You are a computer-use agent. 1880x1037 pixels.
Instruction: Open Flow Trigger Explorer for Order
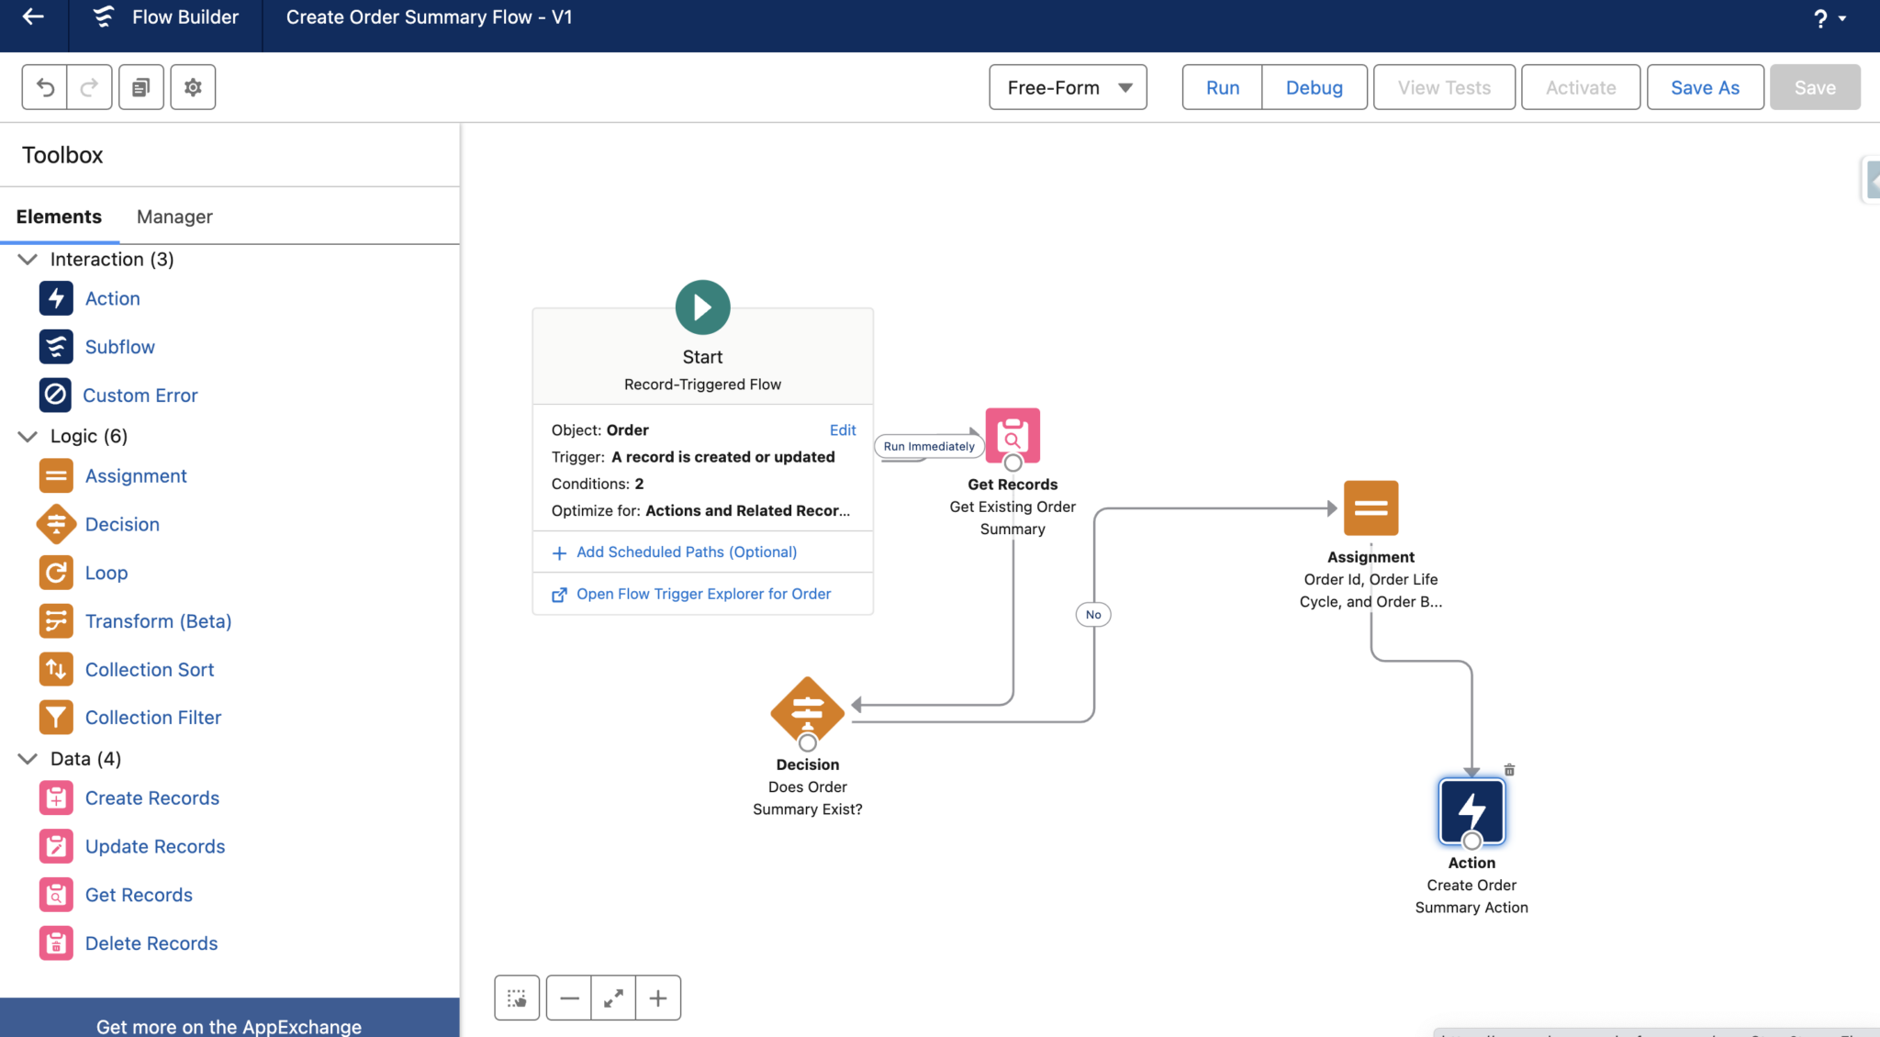coord(703,593)
